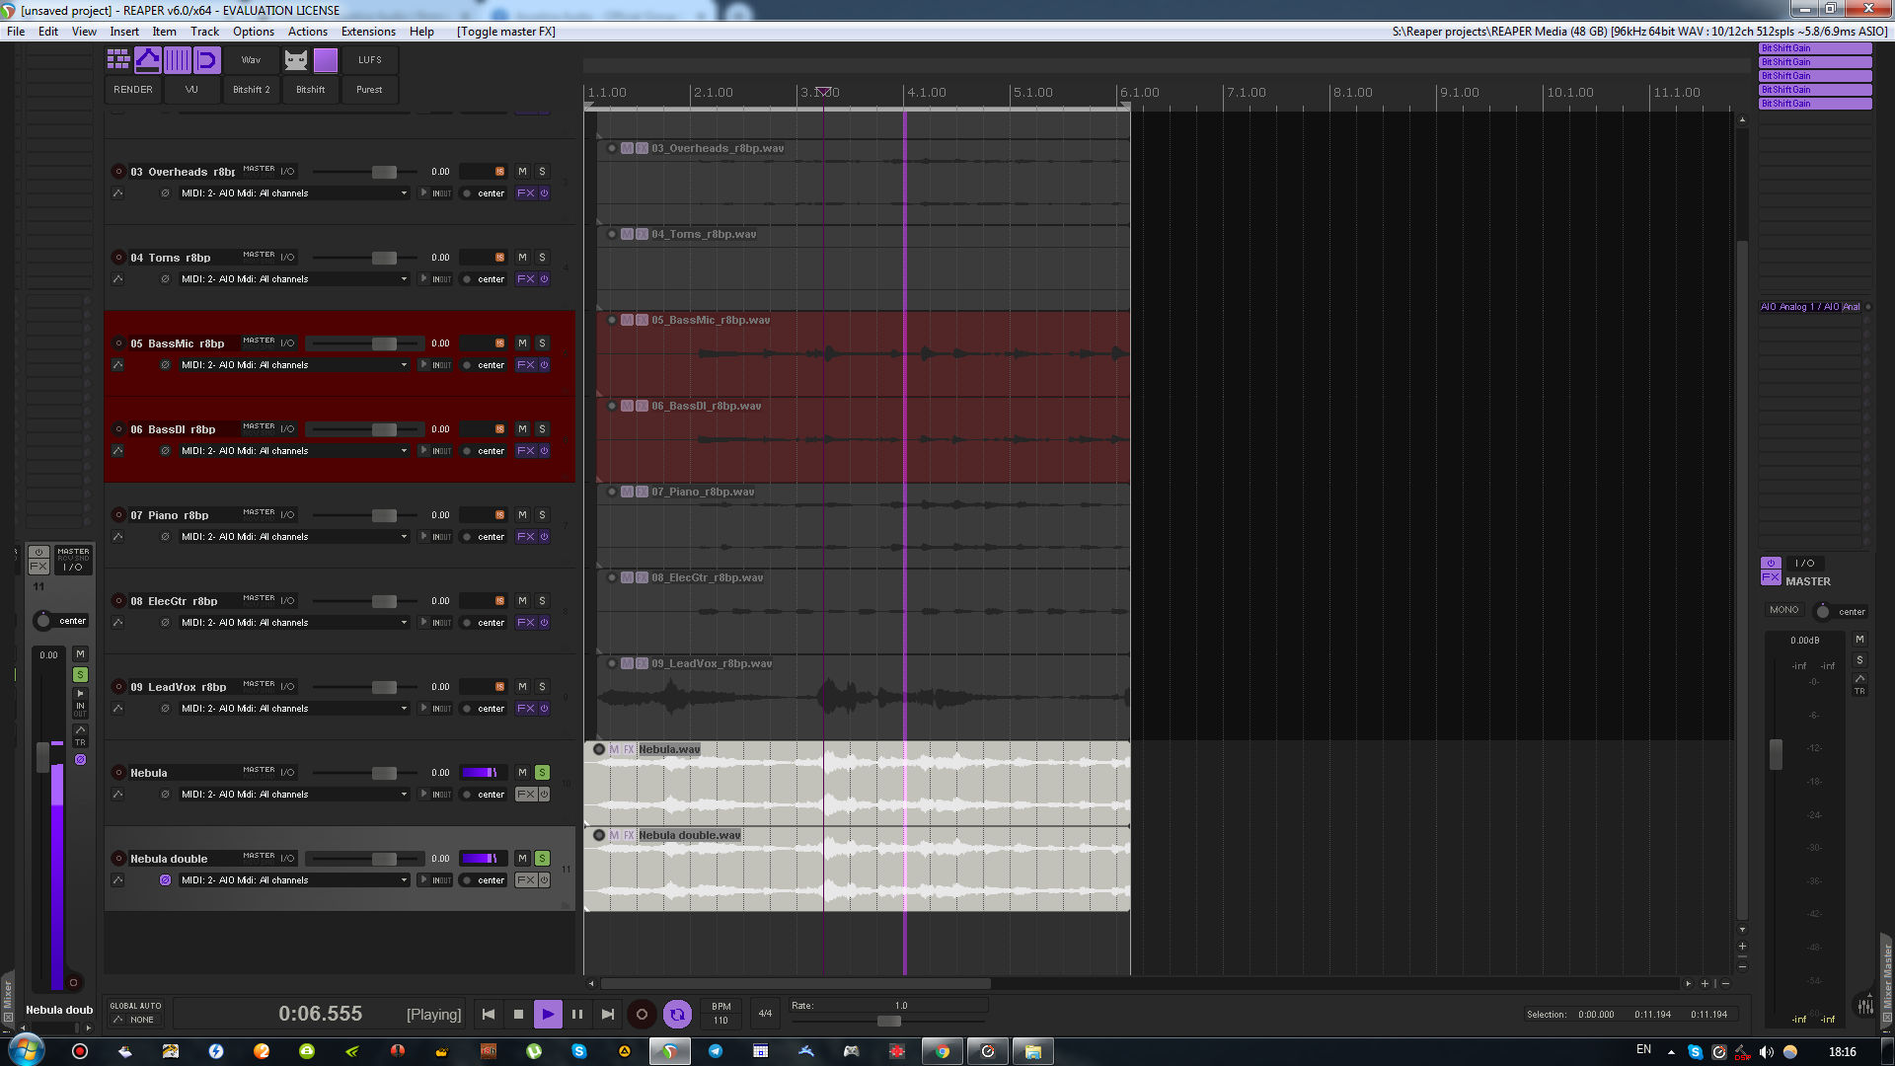This screenshot has width=1895, height=1066.
Task: Click the RENDER toolbar button
Action: tap(133, 90)
